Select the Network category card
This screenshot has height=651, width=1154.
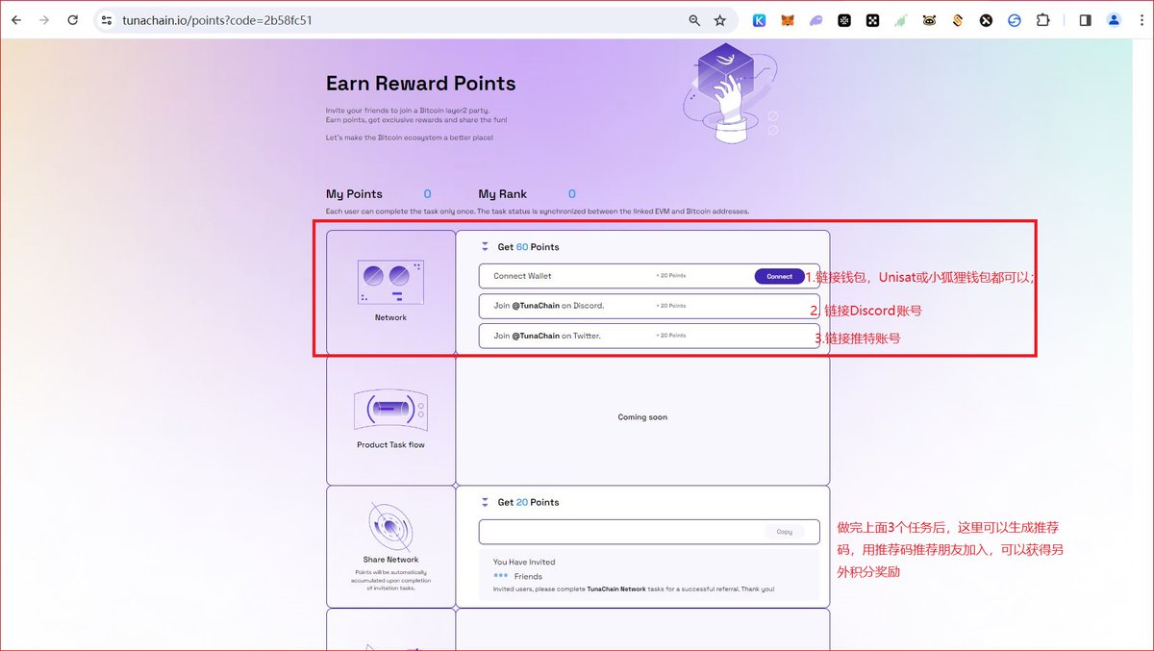(391, 292)
